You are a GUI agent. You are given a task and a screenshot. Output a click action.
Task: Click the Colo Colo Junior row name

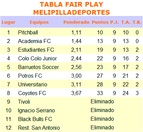pos(37,58)
